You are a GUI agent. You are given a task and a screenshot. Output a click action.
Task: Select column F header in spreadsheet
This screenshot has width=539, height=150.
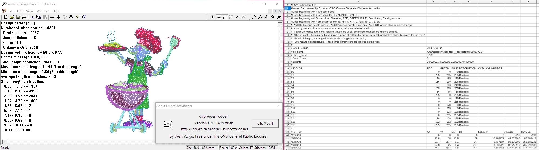491,2
